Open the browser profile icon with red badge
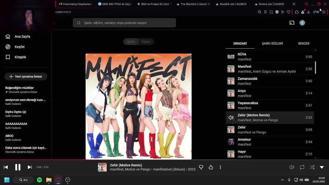Image resolution: width=329 pixels, height=185 pixels. (303, 12)
